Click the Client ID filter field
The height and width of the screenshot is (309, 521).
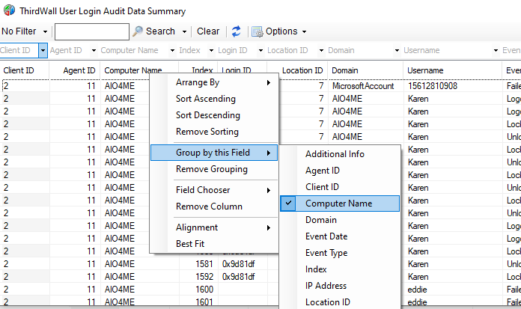19,51
